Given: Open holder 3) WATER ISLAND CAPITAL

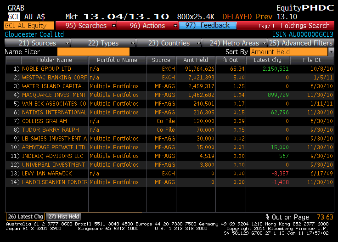Looking at the screenshot, I should 53,86.
